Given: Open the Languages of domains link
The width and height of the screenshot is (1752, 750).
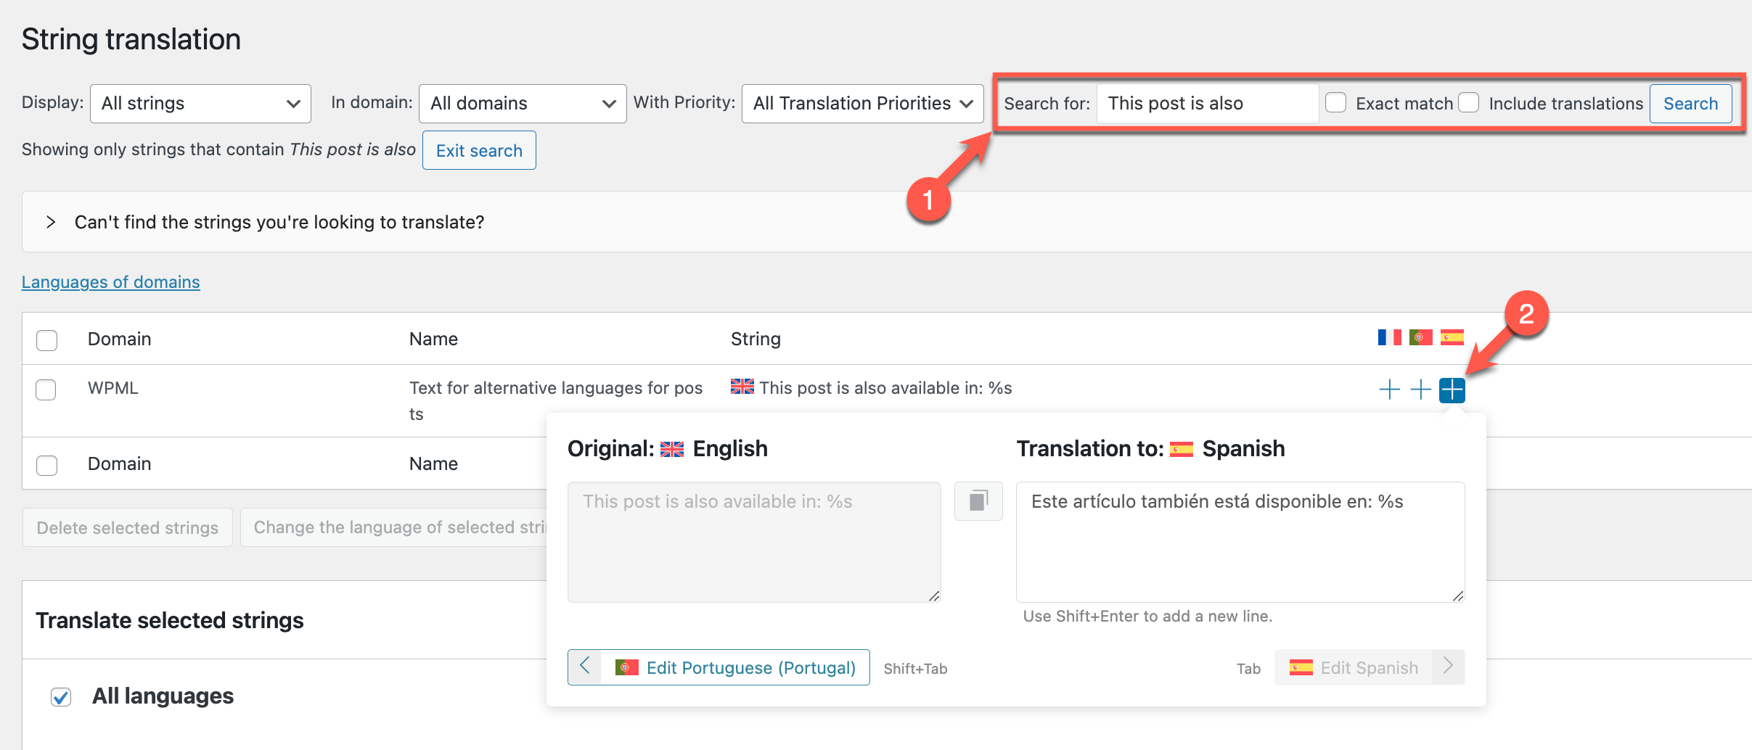Looking at the screenshot, I should pyautogui.click(x=110, y=282).
